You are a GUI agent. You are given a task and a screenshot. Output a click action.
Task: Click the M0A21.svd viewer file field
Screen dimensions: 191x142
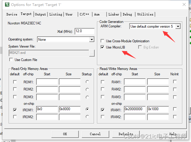49,53
